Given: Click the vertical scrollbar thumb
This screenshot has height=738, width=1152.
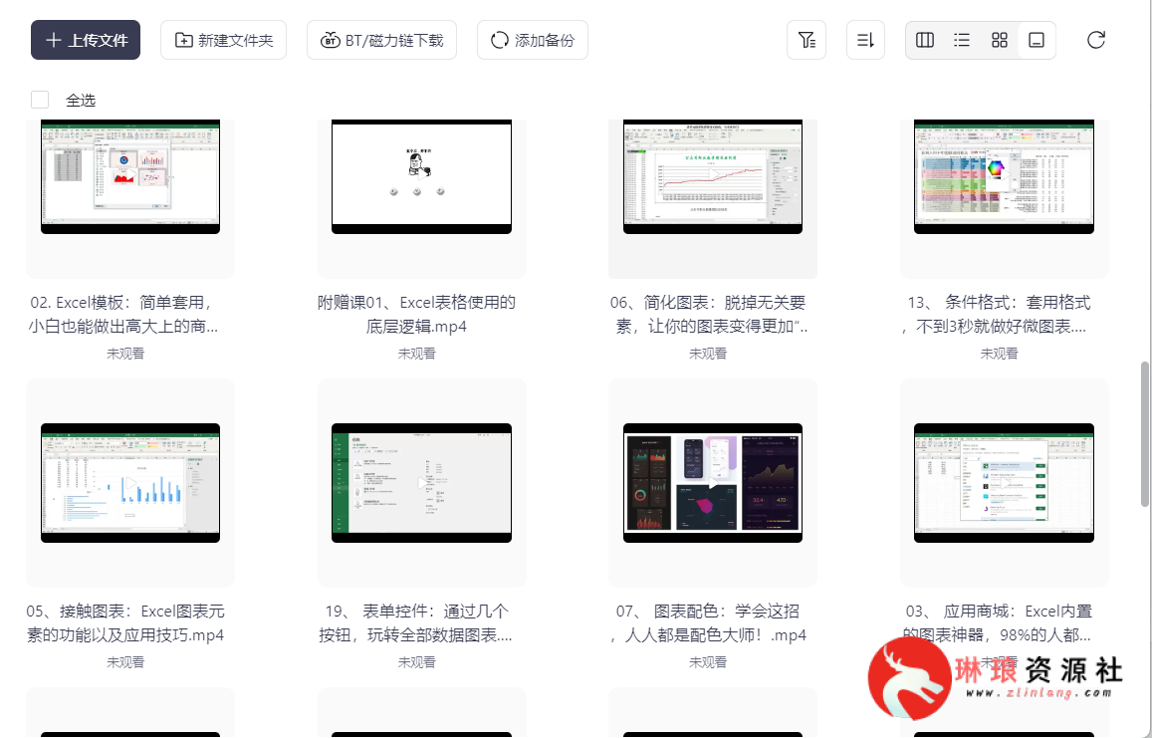Looking at the screenshot, I should [1145, 433].
